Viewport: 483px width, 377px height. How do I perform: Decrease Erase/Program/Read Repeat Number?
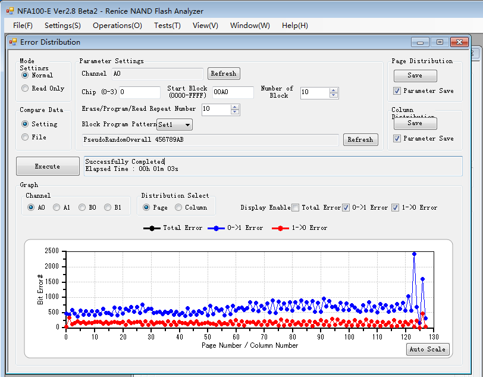pos(235,113)
